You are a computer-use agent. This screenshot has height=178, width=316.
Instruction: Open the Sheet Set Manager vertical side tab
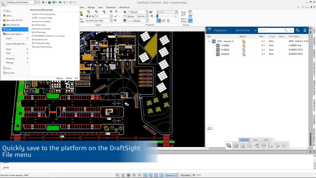pyautogui.click(x=314, y=88)
